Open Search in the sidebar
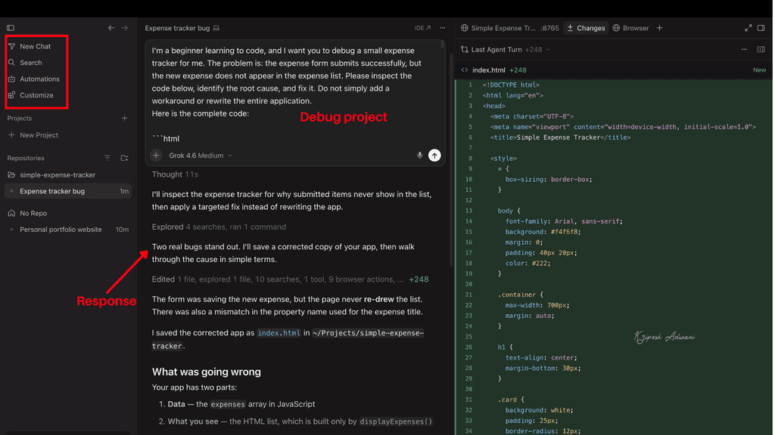 [30, 63]
